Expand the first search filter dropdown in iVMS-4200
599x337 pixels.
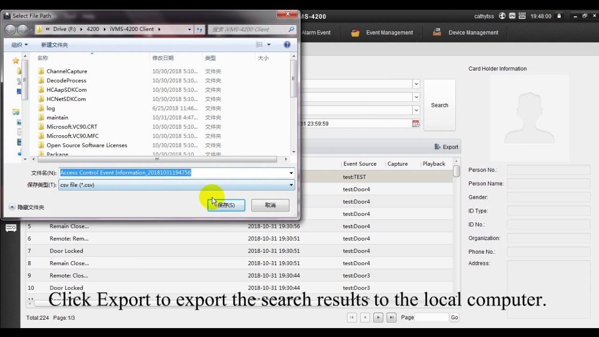(x=416, y=84)
